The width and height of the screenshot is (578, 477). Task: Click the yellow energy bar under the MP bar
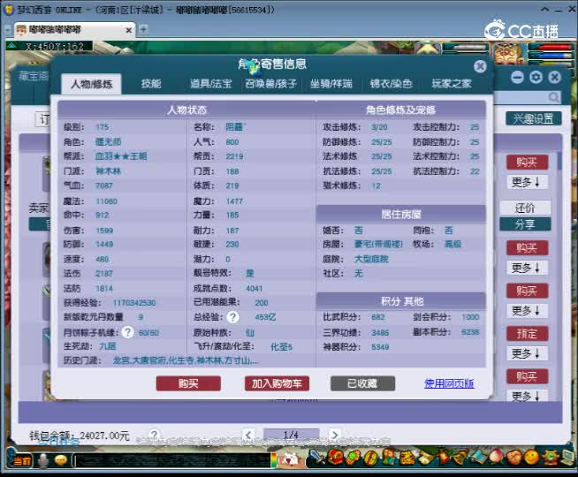(x=551, y=63)
